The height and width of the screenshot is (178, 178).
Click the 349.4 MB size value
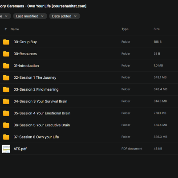(161, 89)
